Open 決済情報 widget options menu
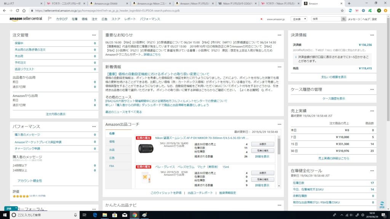The height and width of the screenshot is (219, 390). 372,35
